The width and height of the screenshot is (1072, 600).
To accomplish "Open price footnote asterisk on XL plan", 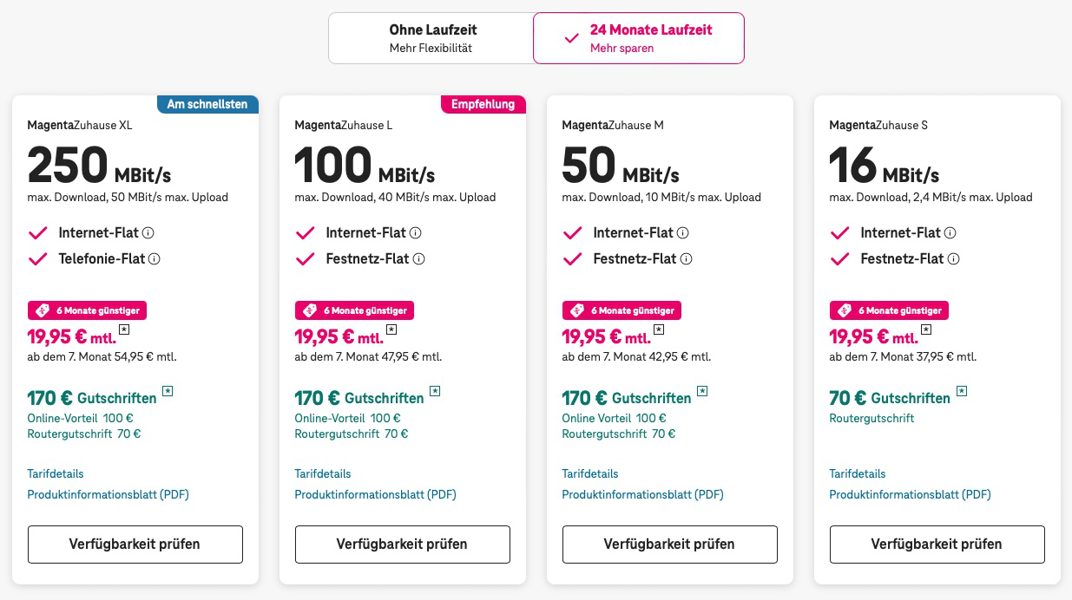I will tap(124, 329).
